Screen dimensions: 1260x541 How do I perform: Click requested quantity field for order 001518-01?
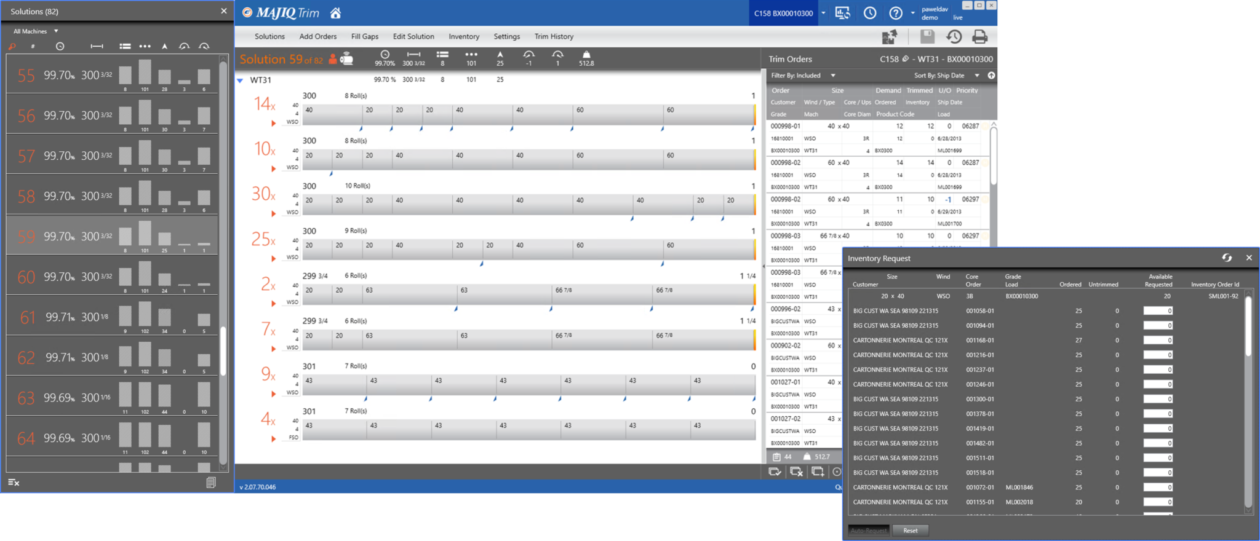pyautogui.click(x=1158, y=473)
